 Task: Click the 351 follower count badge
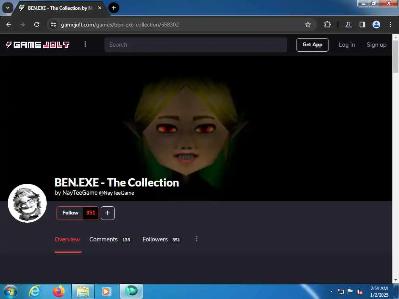click(90, 213)
